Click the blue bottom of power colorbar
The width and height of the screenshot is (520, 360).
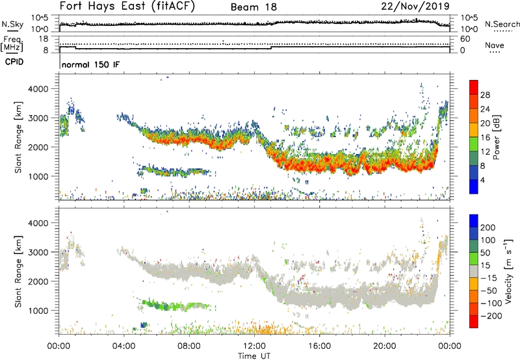[474, 188]
